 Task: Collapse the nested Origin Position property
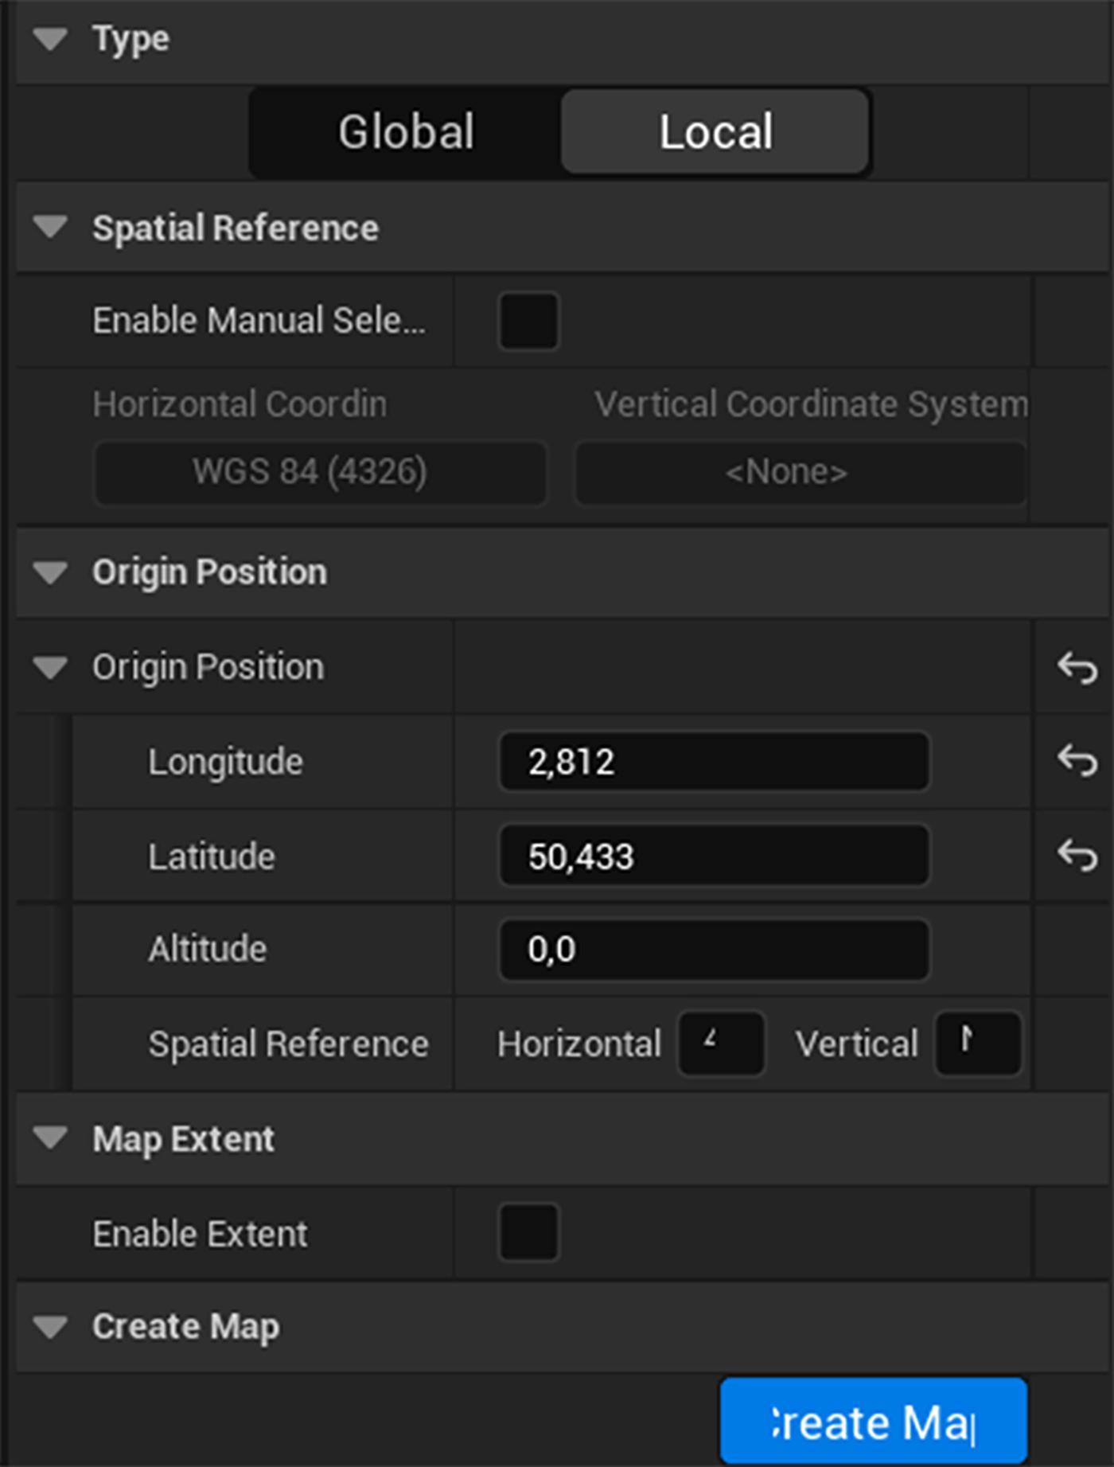51,667
